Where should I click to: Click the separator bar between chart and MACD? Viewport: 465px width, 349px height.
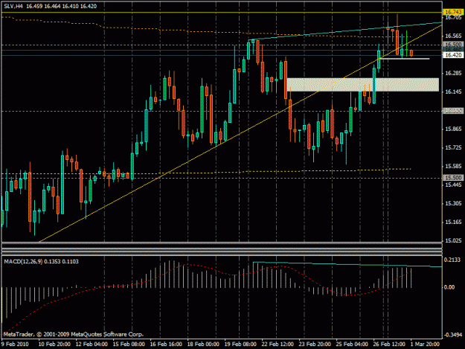(222, 249)
